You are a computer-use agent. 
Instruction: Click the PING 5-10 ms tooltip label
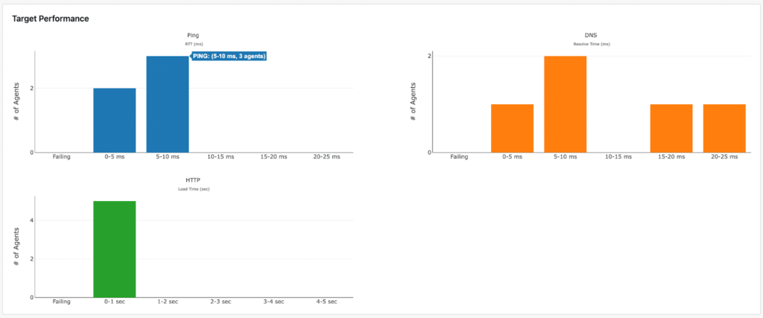tap(229, 56)
